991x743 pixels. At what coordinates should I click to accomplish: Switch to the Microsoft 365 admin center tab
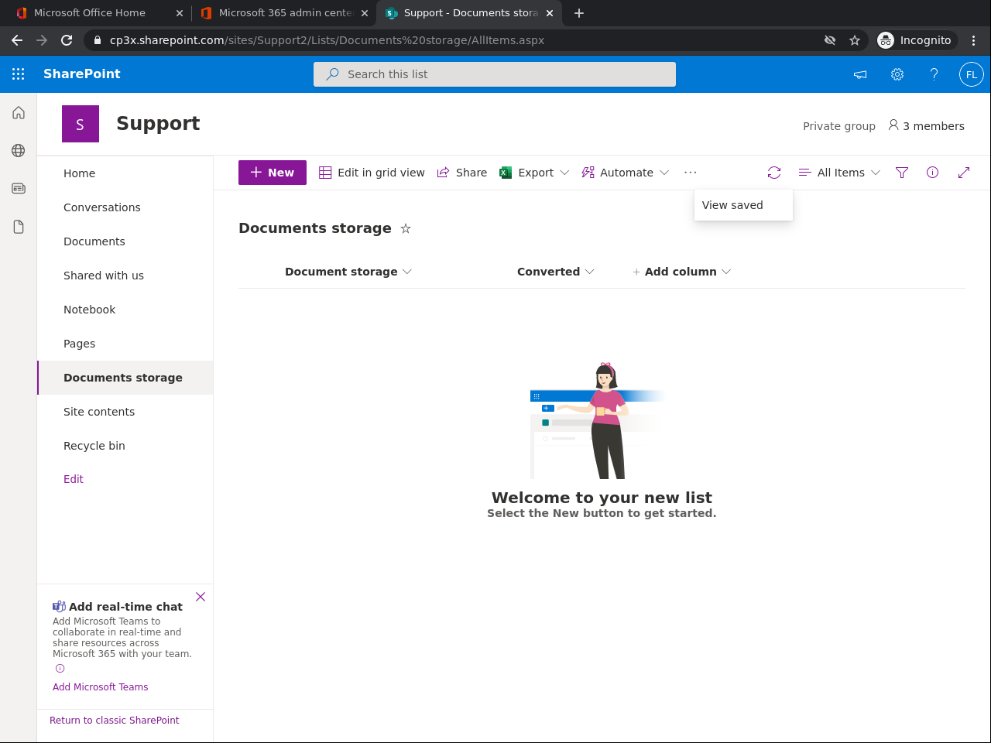click(x=276, y=13)
